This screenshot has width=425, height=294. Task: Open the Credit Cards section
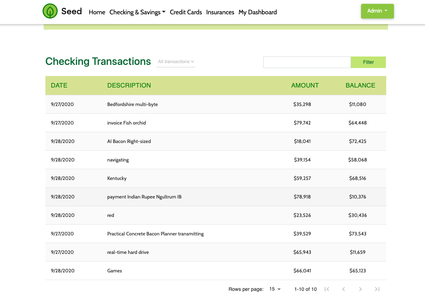coord(186,12)
